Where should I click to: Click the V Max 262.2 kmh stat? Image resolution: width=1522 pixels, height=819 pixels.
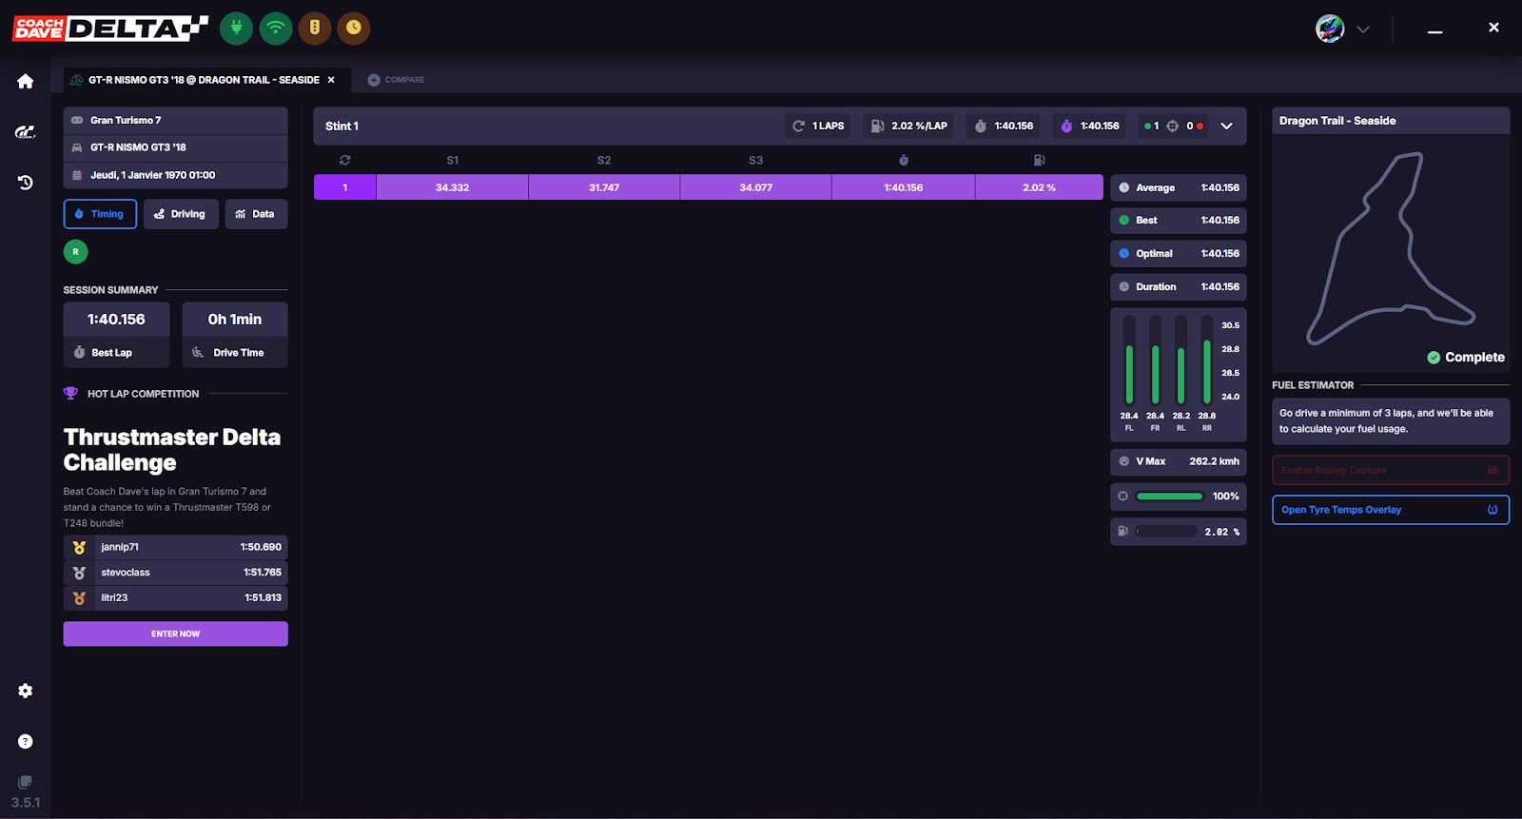point(1179,461)
